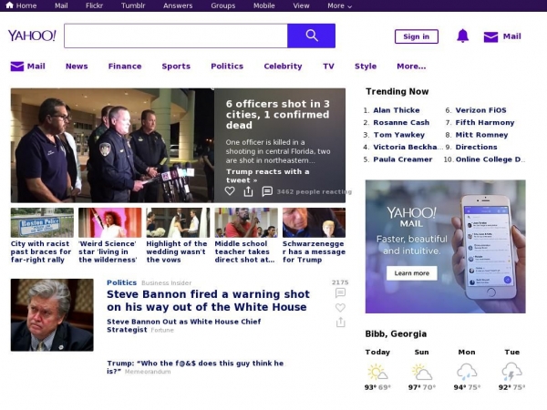Share the 6 officers shot story
The height and width of the screenshot is (410, 547).
248,191
